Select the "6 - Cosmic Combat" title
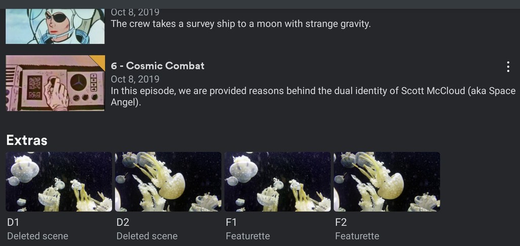 click(x=157, y=66)
